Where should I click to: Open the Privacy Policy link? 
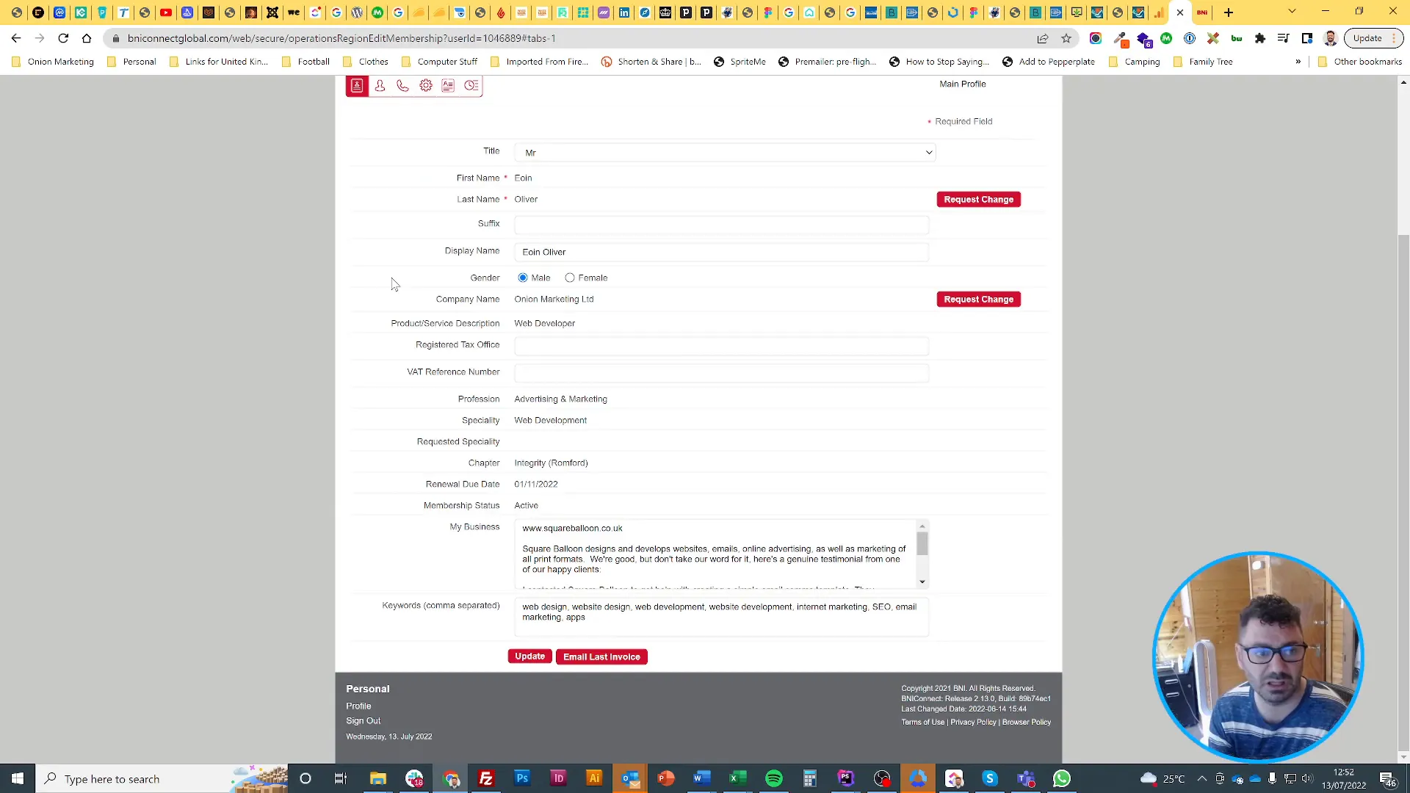973,723
